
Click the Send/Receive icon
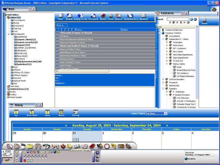tap(131, 16)
